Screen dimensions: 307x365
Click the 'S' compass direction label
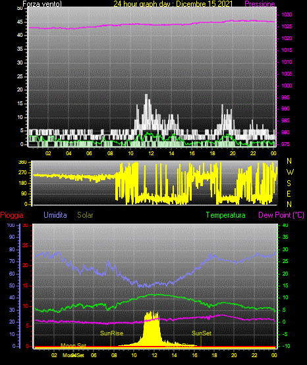pos(289,183)
